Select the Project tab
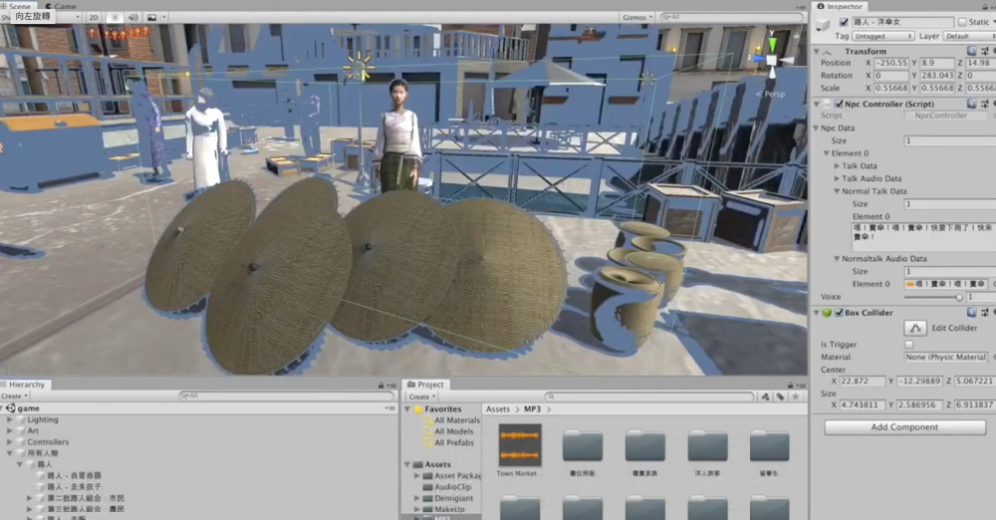This screenshot has height=520, width=996. point(425,385)
